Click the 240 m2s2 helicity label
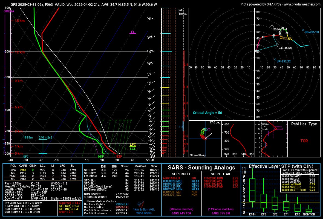This screenshot has width=323, height=219. click(45, 137)
